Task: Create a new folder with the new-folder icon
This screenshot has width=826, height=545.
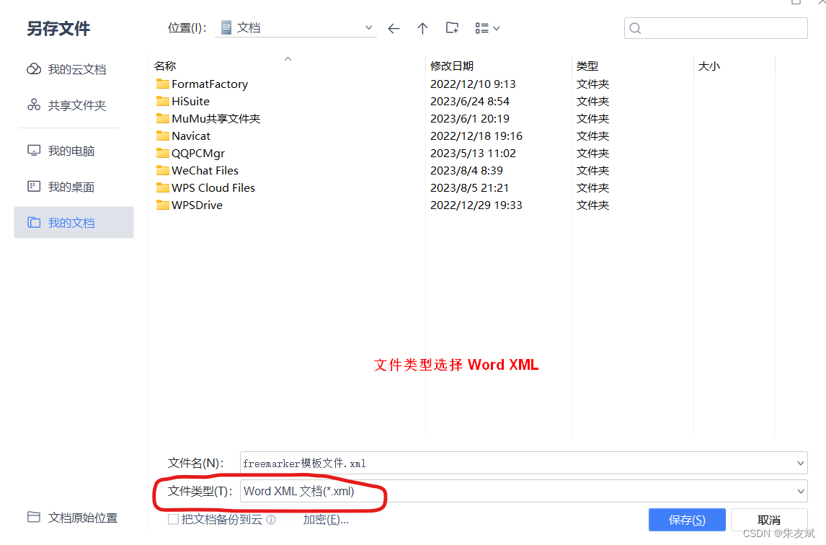Action: point(452,28)
